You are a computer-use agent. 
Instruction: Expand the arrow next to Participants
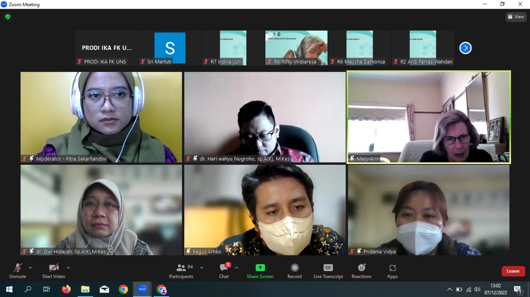[x=202, y=268]
